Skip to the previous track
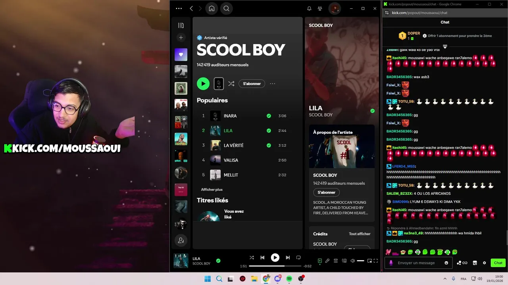This screenshot has width=508, height=285. pos(262,257)
